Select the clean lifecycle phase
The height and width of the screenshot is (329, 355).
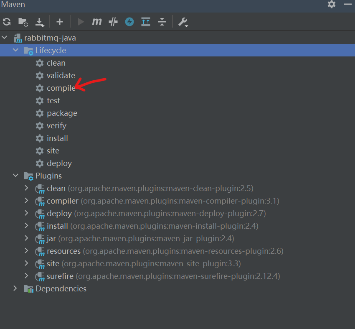tap(56, 63)
